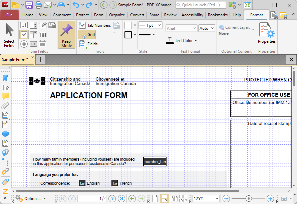Open a file with the folder icon
Screen dimensions: 297x204
(16, 5)
